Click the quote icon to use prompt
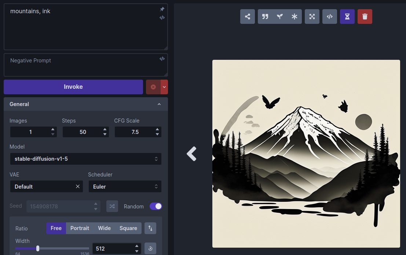Screen dimensions: 406x255 coord(265,17)
